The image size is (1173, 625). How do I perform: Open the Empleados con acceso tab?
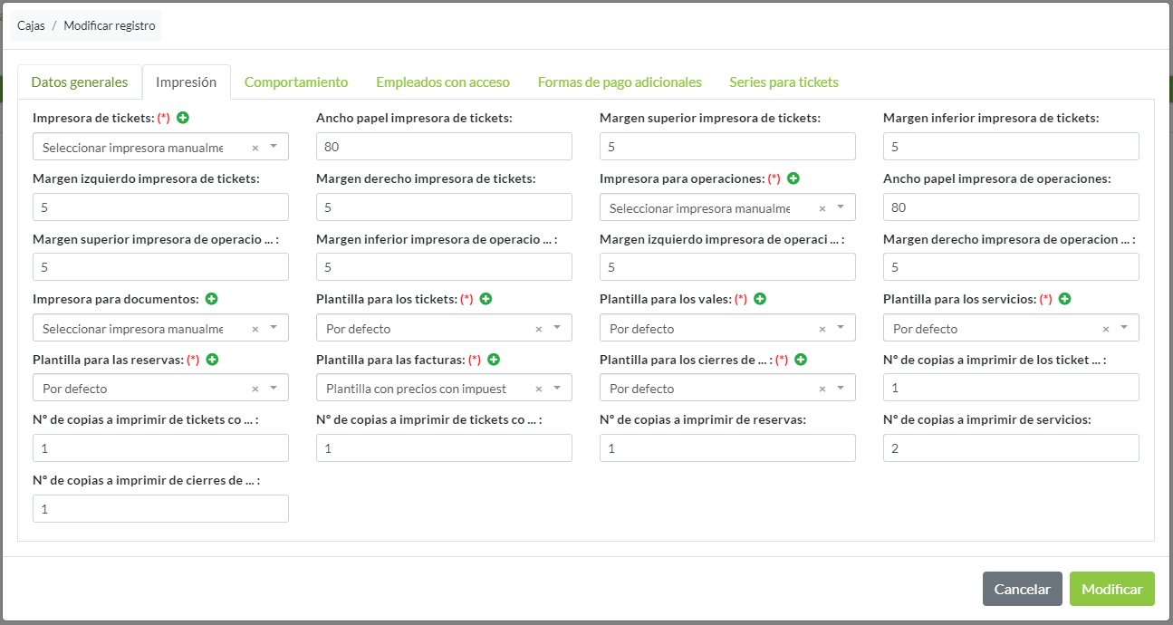tap(443, 82)
